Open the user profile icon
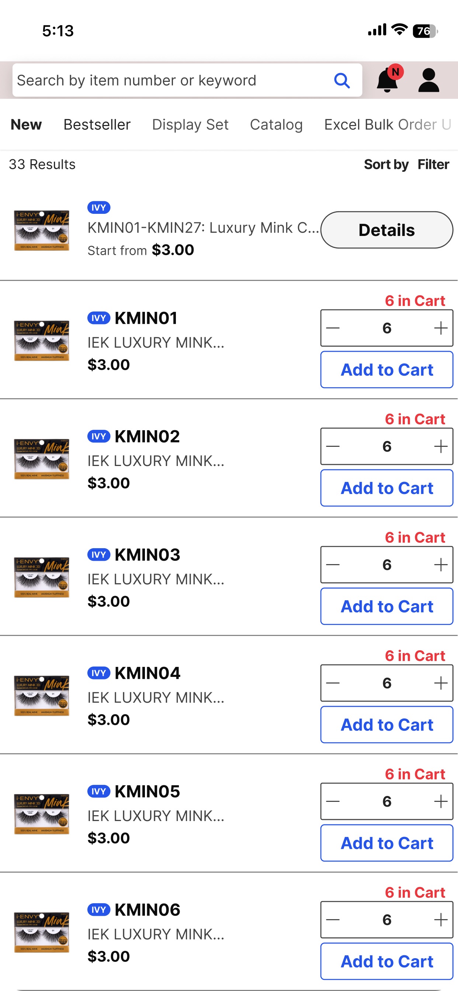Screen dimensions: 458x991 [428, 80]
